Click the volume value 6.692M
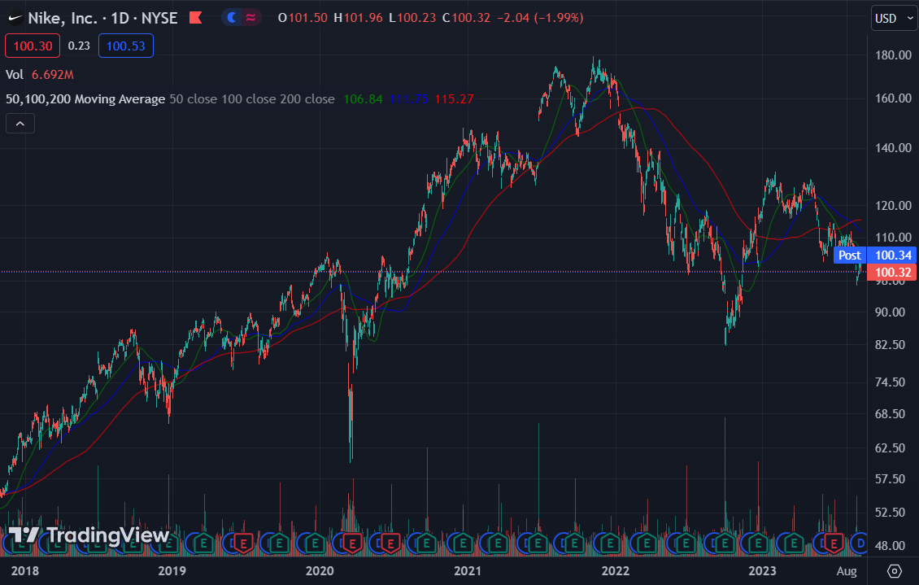919x585 pixels. (x=53, y=74)
